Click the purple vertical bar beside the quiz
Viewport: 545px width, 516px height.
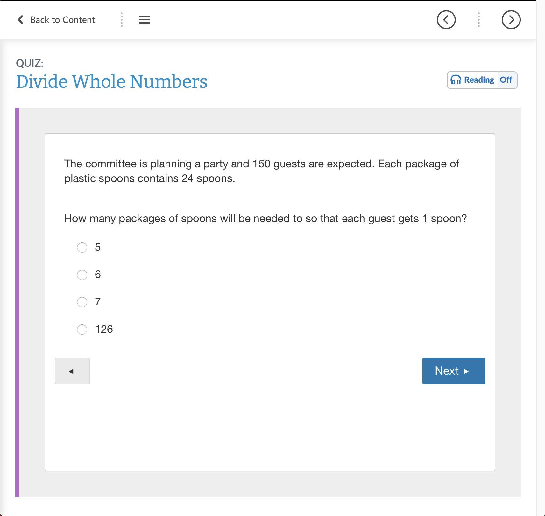coord(17,302)
